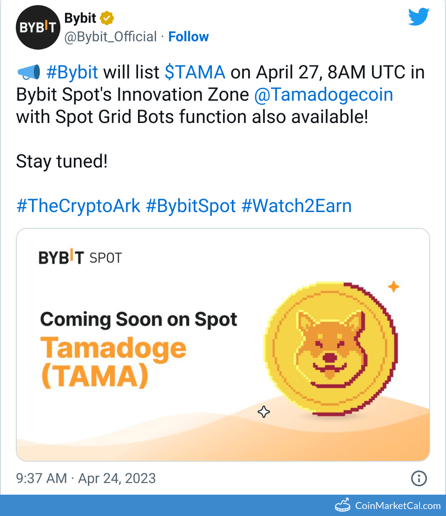Open the $TAMA cashtag link
This screenshot has height=516, width=446.
[x=195, y=72]
